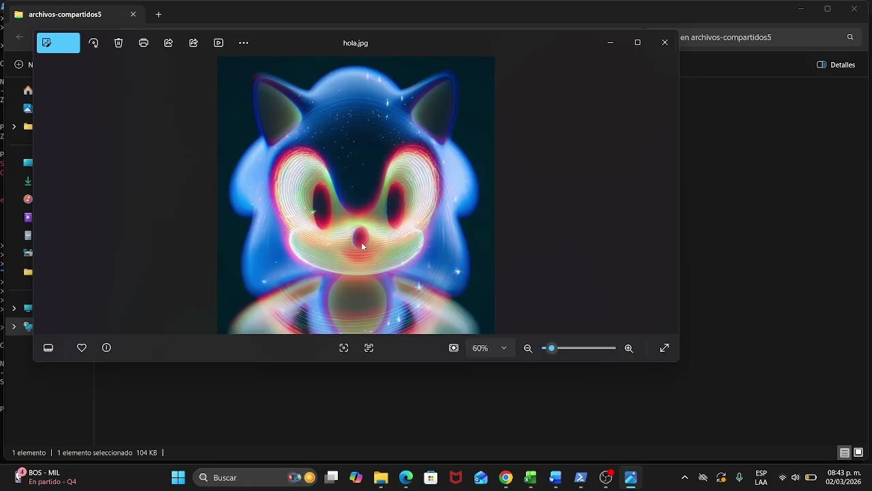Open File Explorer from the taskbar

tap(381, 477)
